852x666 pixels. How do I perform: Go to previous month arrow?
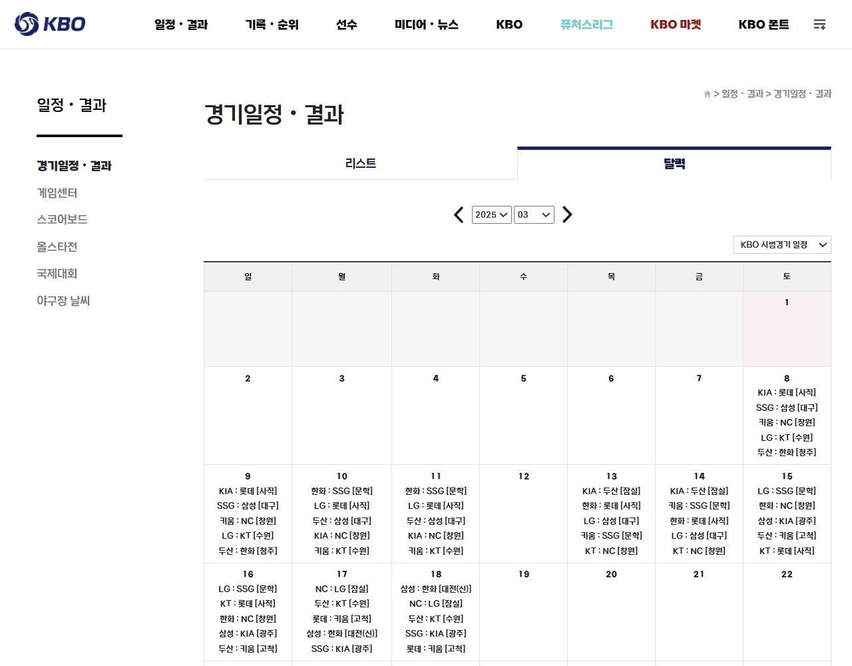459,214
